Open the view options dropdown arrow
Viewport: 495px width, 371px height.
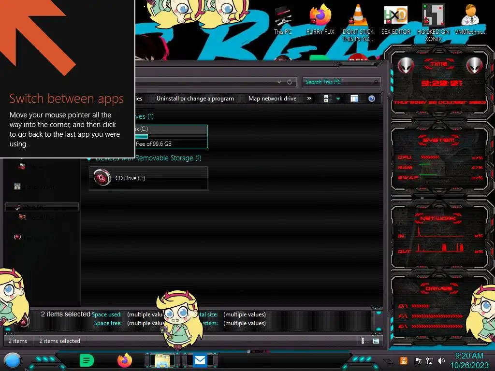point(338,99)
